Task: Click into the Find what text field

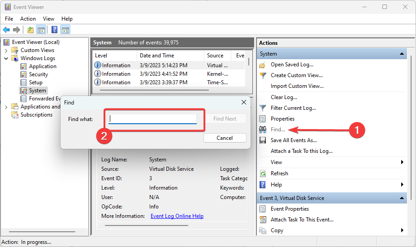Action: click(152, 119)
